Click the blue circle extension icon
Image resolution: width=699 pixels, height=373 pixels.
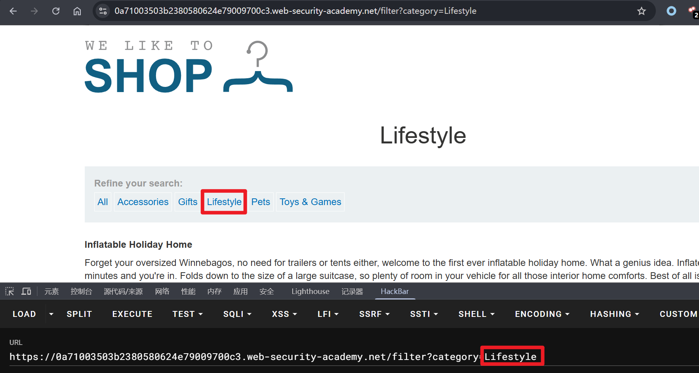[x=671, y=11]
